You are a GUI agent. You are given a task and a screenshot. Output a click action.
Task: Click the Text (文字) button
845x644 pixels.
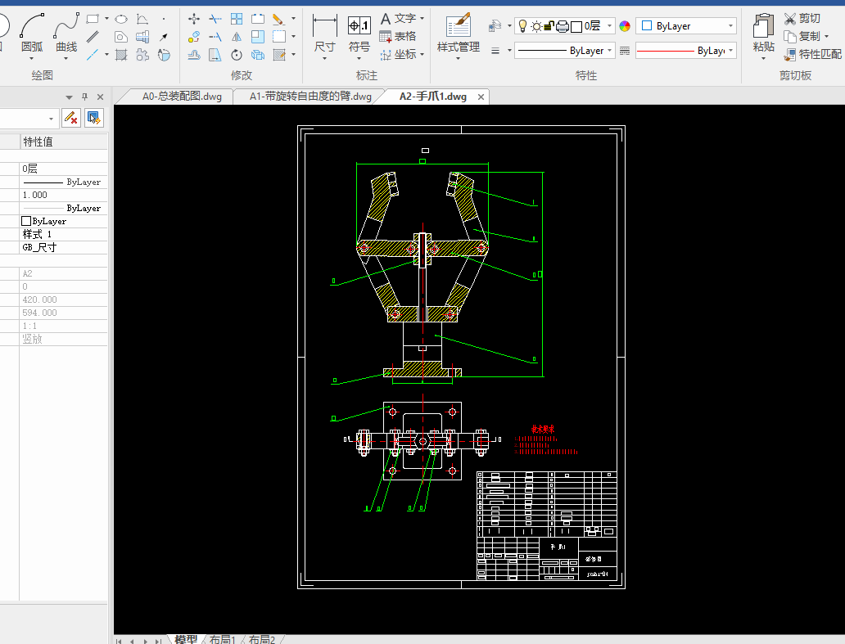coord(398,18)
